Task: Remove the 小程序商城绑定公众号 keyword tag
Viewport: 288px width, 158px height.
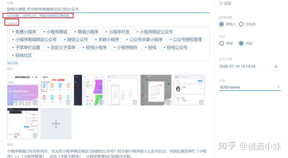Action: click(x=13, y=40)
